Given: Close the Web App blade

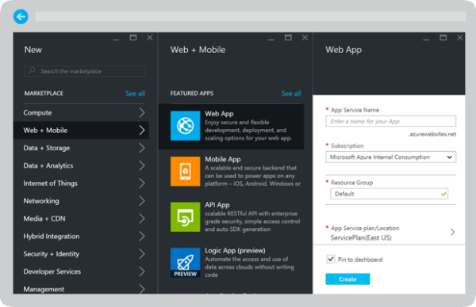Looking at the screenshot, I should tap(460, 37).
